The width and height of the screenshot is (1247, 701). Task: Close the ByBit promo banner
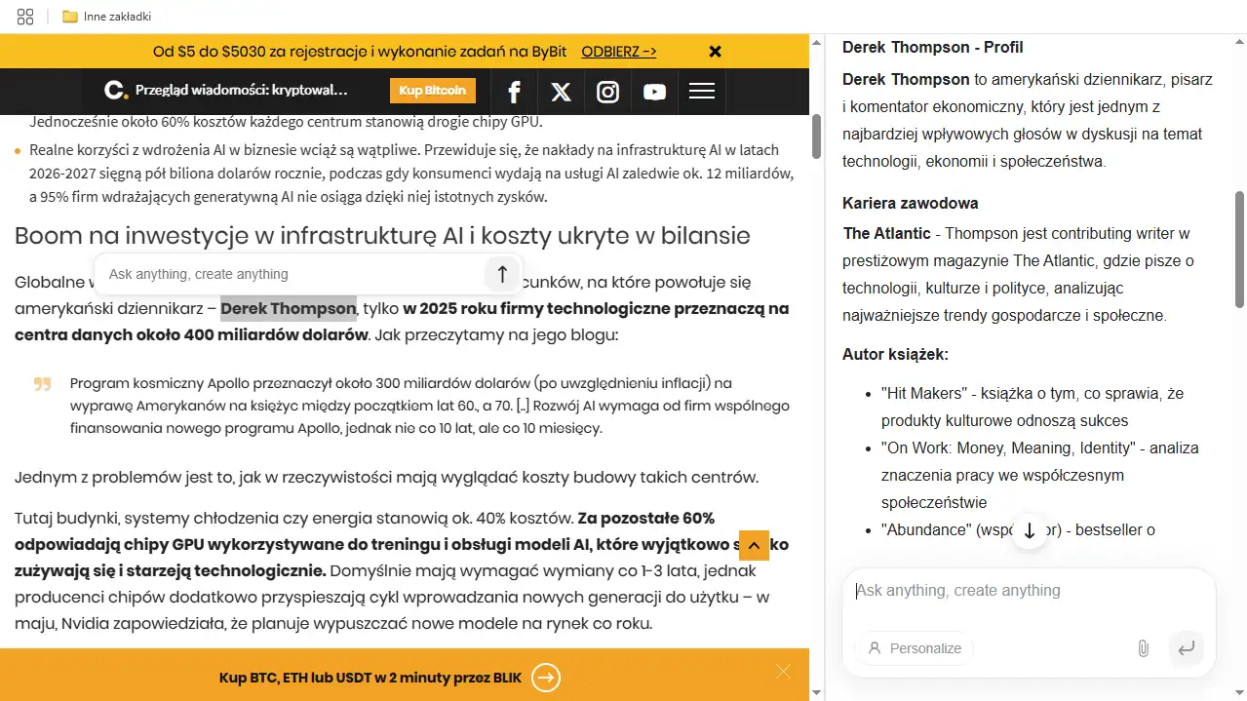(715, 52)
